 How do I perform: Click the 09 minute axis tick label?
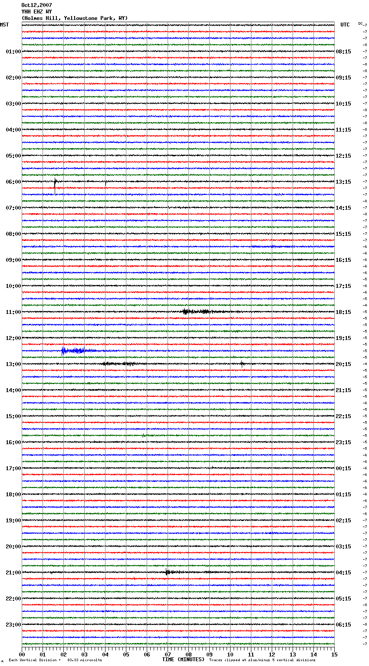tap(209, 654)
